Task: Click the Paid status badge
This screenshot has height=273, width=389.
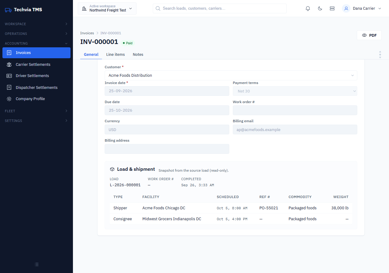Action: 128,43
